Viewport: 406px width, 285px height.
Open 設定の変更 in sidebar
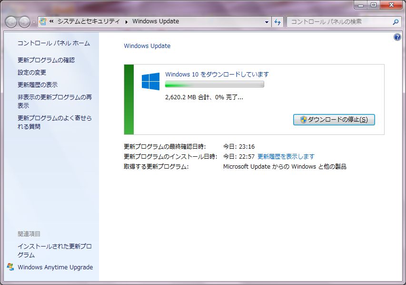click(x=32, y=73)
